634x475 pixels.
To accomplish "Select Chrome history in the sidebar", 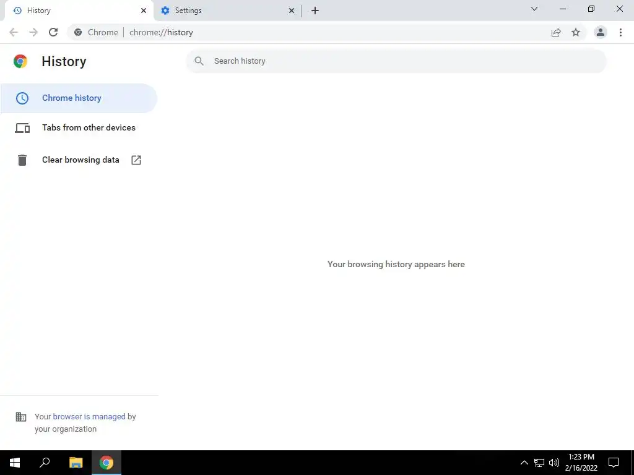I will coord(79,98).
